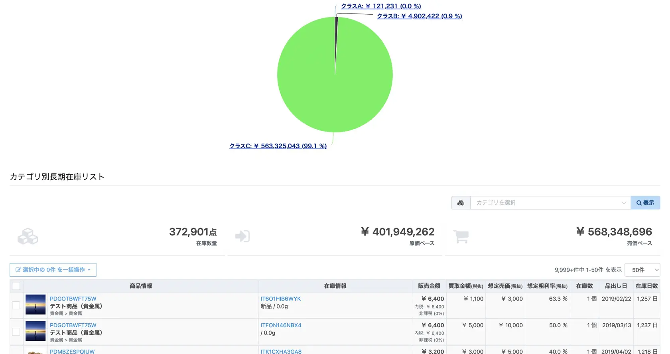670x354 pixels.
Task: Check the second row product checkbox
Action: click(16, 332)
